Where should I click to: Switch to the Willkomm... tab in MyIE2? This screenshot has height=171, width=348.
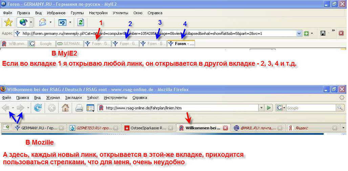[15, 44]
